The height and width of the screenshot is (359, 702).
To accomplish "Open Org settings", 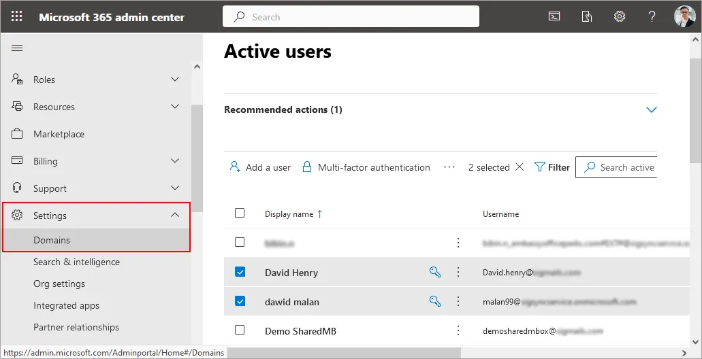I will tap(59, 284).
